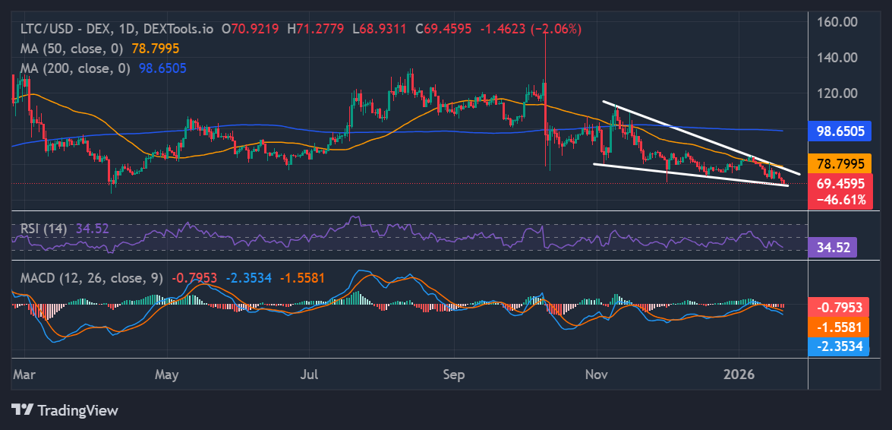Click the Sep label on time axis
892x430 pixels.
pos(453,375)
